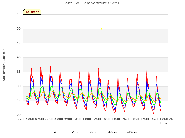Click the Aug 8 x-axis label

coord(52,119)
